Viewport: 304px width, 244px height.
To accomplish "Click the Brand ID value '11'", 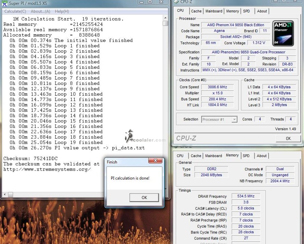I will click(264, 31).
